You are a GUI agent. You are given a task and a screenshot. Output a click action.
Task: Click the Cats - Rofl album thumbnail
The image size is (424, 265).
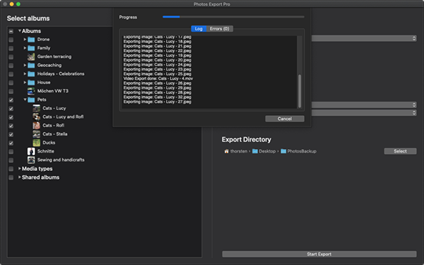(x=37, y=126)
